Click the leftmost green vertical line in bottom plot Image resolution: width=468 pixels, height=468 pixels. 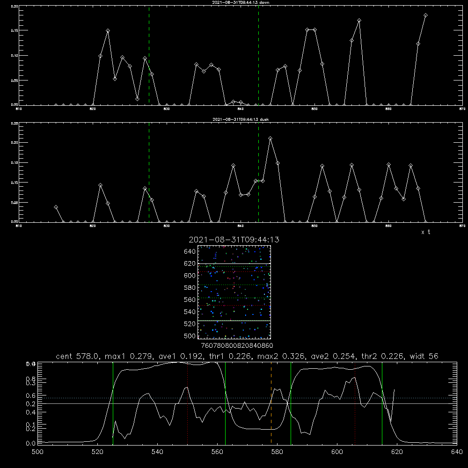point(113,403)
